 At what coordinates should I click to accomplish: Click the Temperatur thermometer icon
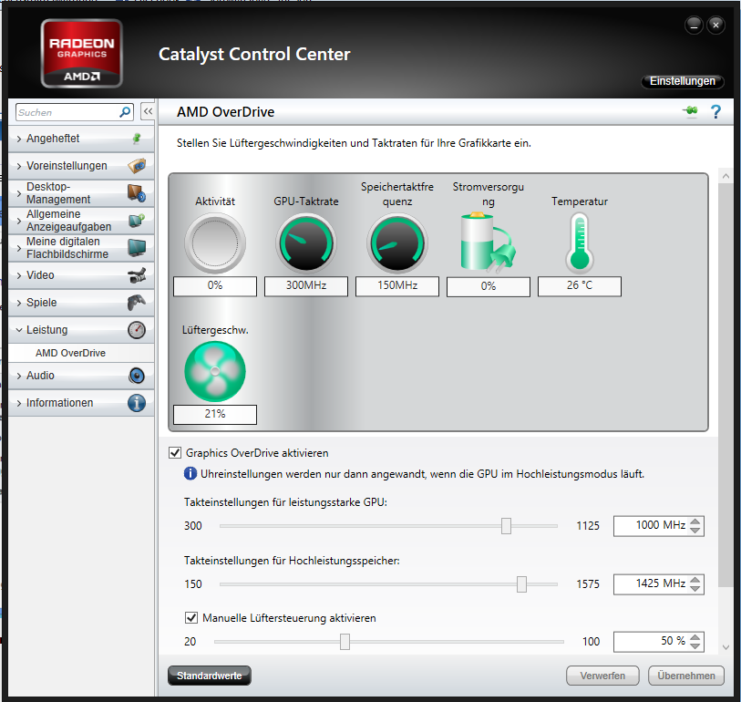pos(580,243)
